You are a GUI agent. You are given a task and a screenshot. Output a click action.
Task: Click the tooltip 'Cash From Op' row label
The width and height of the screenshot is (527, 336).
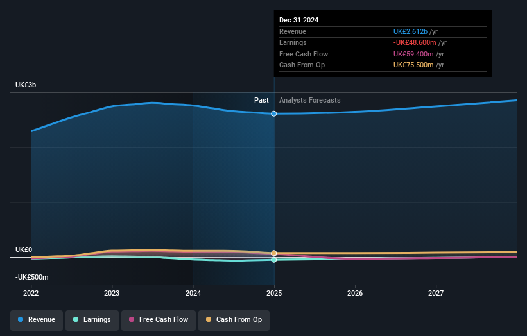pyautogui.click(x=302, y=65)
